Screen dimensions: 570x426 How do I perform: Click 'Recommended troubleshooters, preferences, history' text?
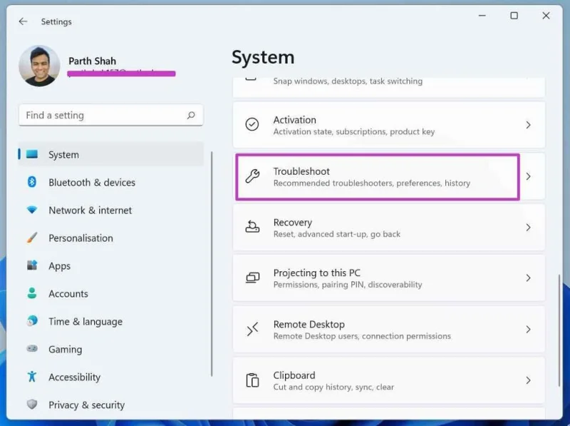372,183
